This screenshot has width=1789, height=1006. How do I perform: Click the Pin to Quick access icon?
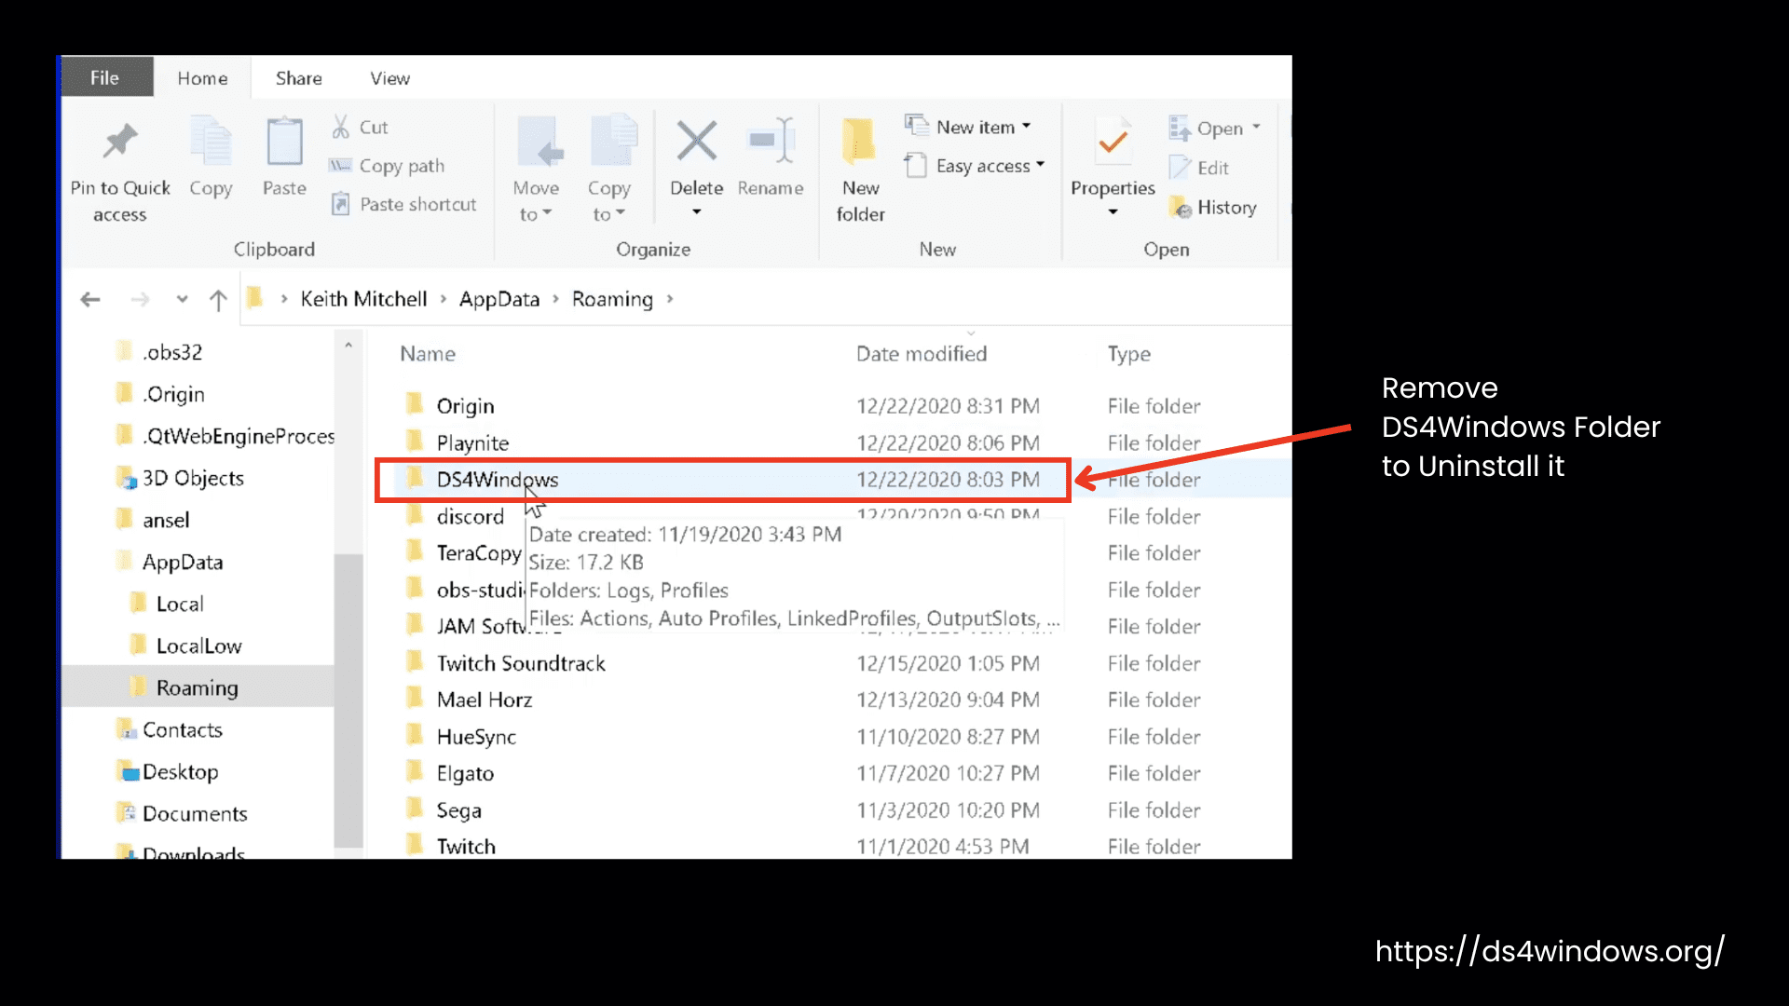[x=120, y=142]
